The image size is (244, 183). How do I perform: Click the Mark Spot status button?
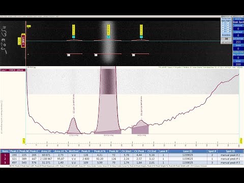tap(238, 22)
